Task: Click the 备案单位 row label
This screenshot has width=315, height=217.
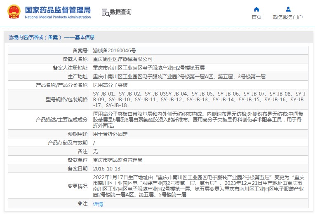Action: point(78,160)
